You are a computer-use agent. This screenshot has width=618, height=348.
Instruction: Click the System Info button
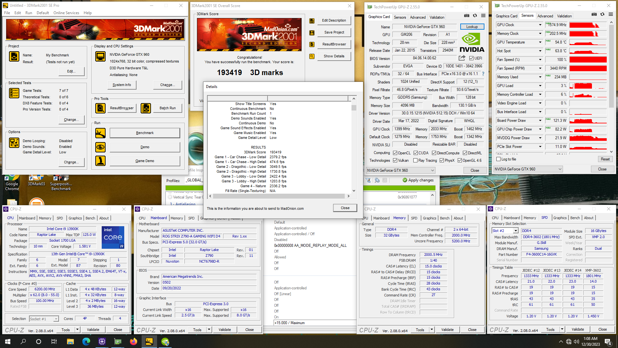pos(122,85)
